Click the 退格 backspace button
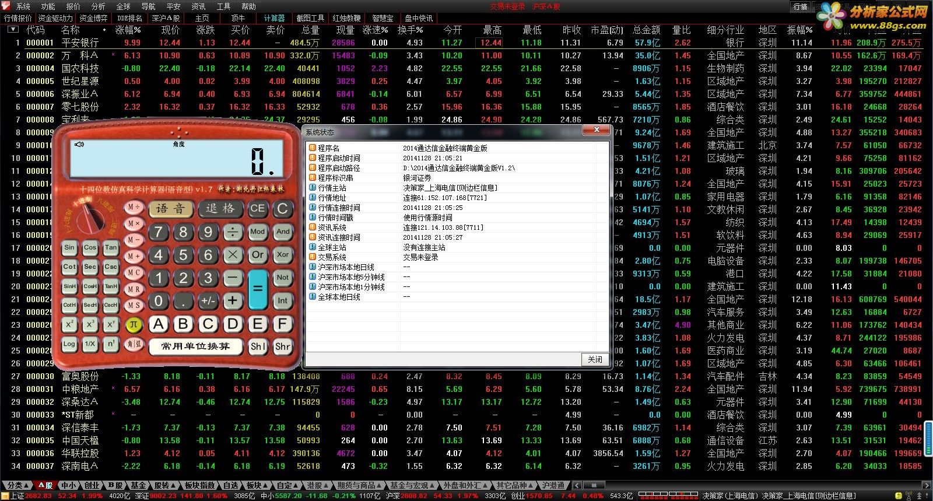Viewport: 933px width, 501px height. 220,209
